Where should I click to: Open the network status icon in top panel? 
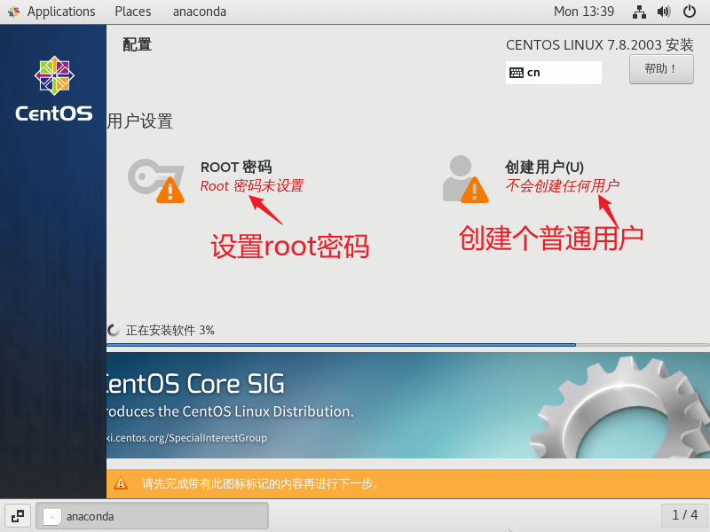pyautogui.click(x=639, y=12)
